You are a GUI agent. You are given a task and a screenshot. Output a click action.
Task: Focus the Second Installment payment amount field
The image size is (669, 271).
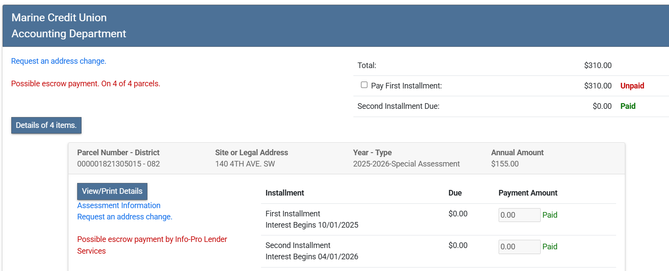[x=519, y=247]
